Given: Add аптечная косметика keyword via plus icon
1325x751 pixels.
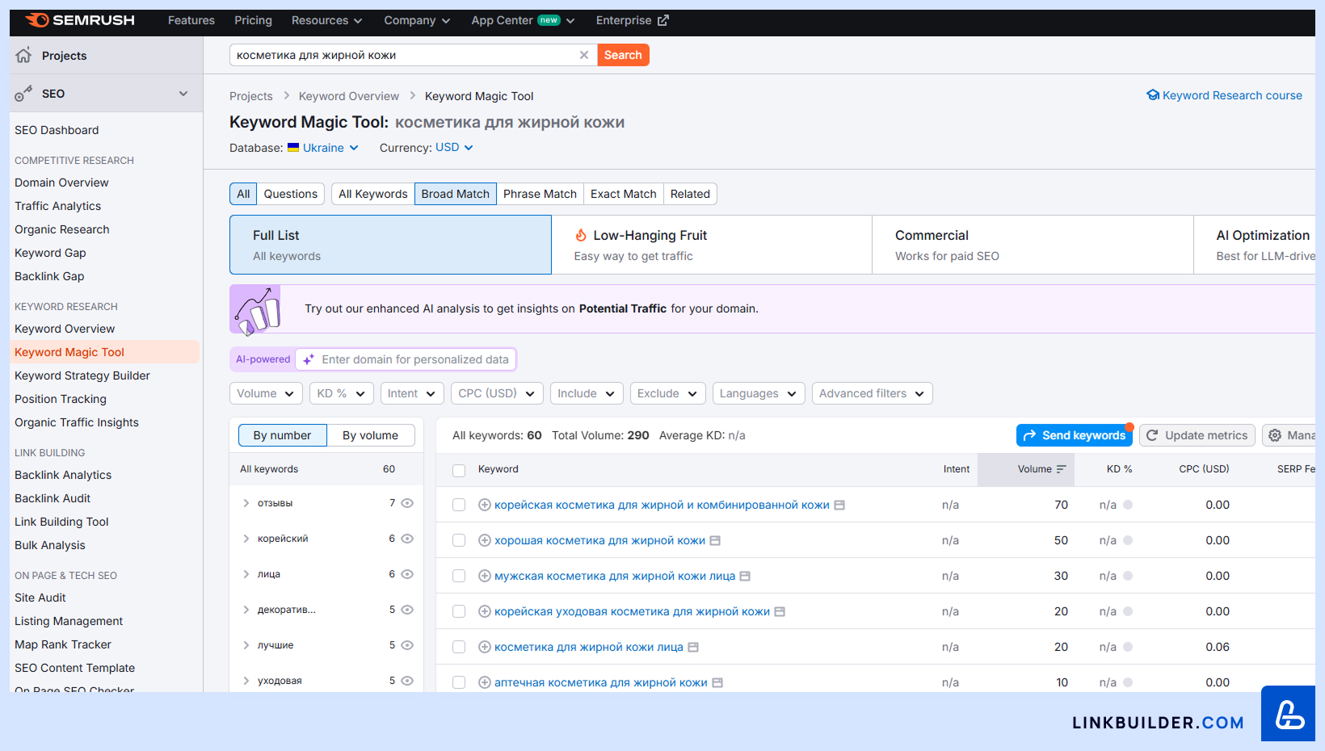Looking at the screenshot, I should click(485, 682).
